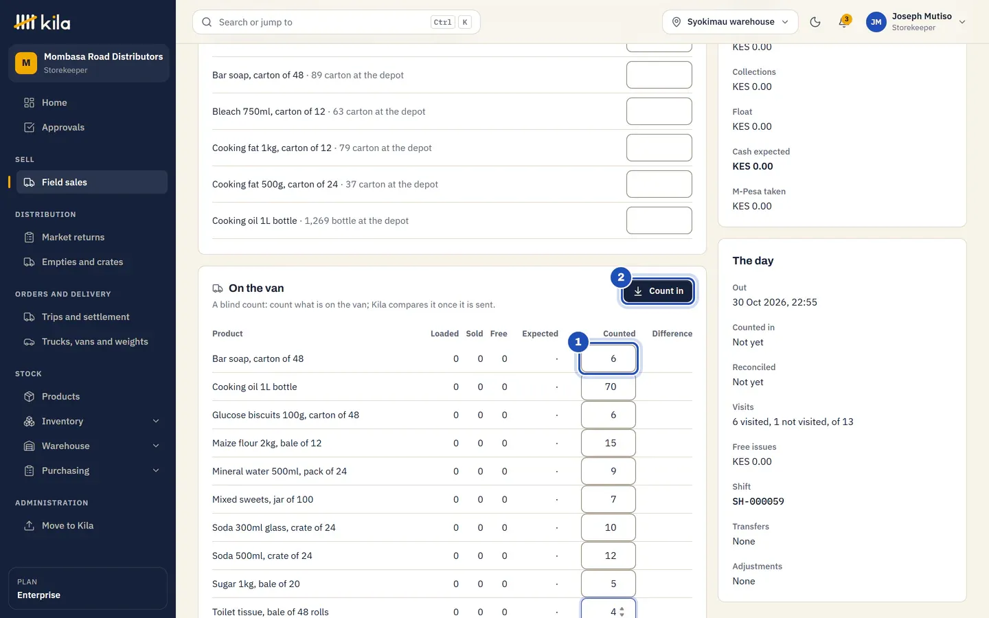Expand the Inventory submenu
The height and width of the screenshot is (618, 989).
coord(92,421)
